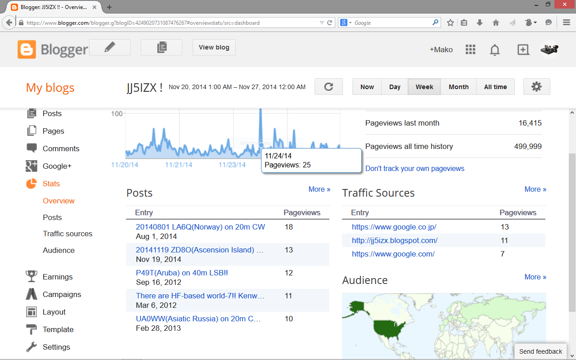Create new post with pencil icon
This screenshot has width=576, height=360.
tap(110, 47)
